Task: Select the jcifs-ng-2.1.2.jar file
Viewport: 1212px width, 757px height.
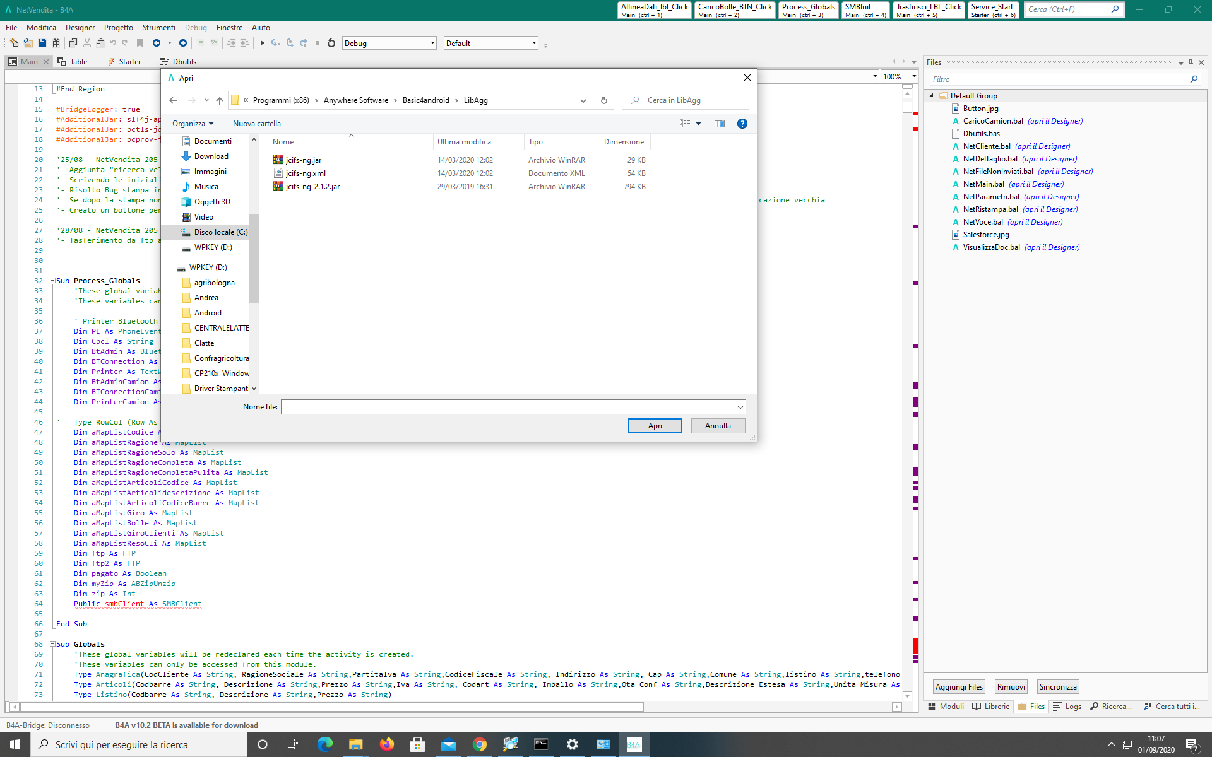Action: pos(312,187)
